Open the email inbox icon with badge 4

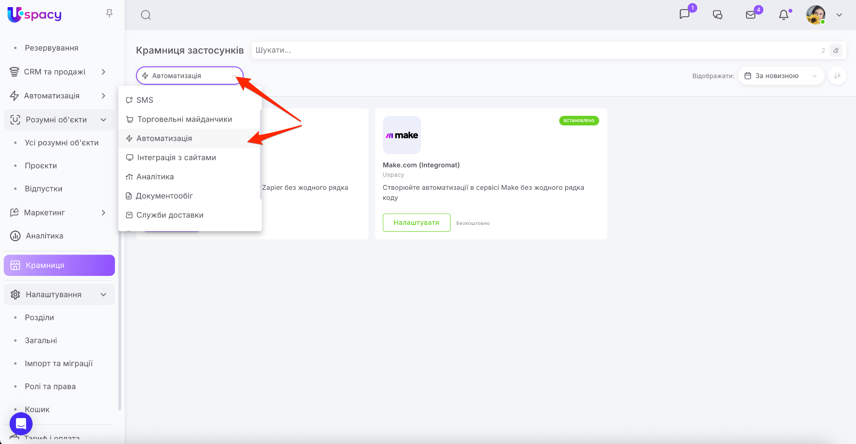coord(751,15)
